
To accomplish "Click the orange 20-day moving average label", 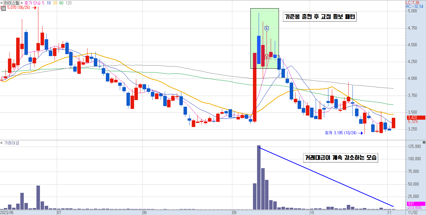I will pos(55,3).
